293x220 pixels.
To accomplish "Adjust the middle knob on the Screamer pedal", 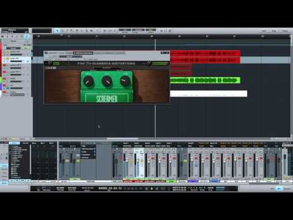I will pos(107,81).
